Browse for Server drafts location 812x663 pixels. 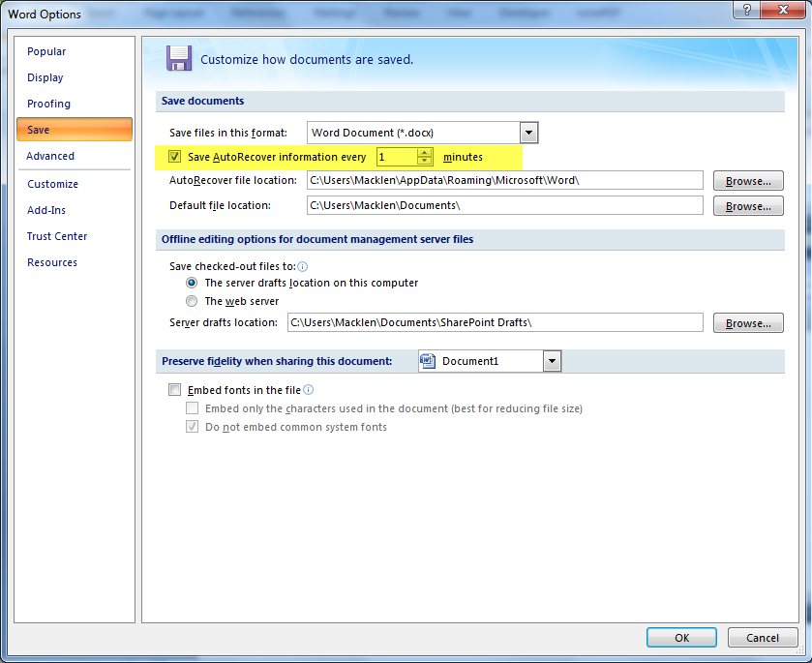[x=748, y=322]
